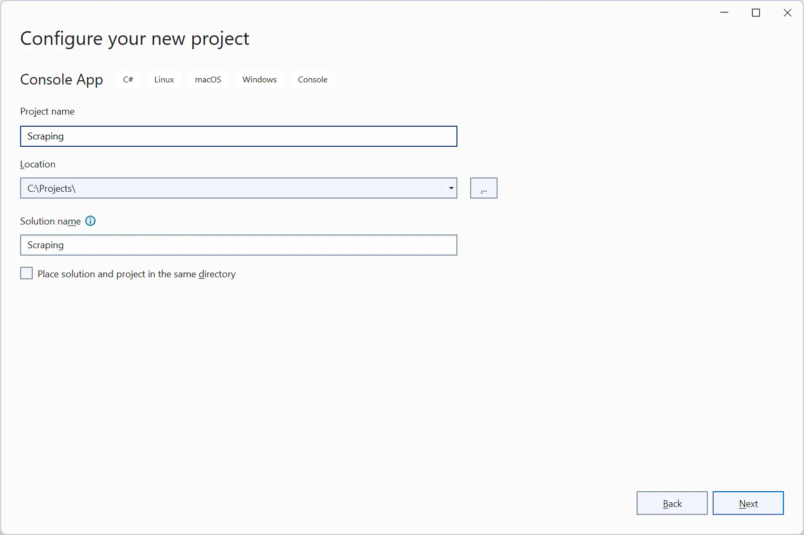Select the text C:\Projects\ in Location

[51, 188]
